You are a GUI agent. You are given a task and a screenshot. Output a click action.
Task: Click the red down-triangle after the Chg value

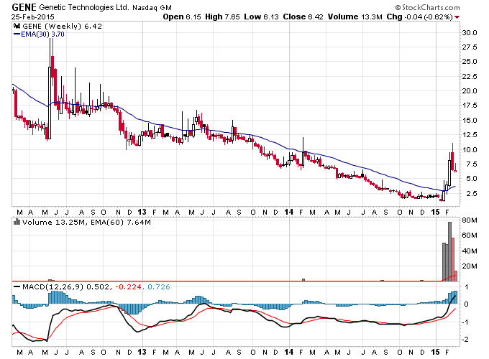click(457, 17)
